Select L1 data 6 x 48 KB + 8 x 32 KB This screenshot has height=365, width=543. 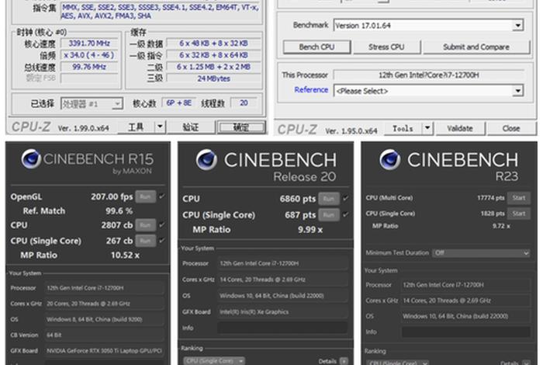[213, 43]
